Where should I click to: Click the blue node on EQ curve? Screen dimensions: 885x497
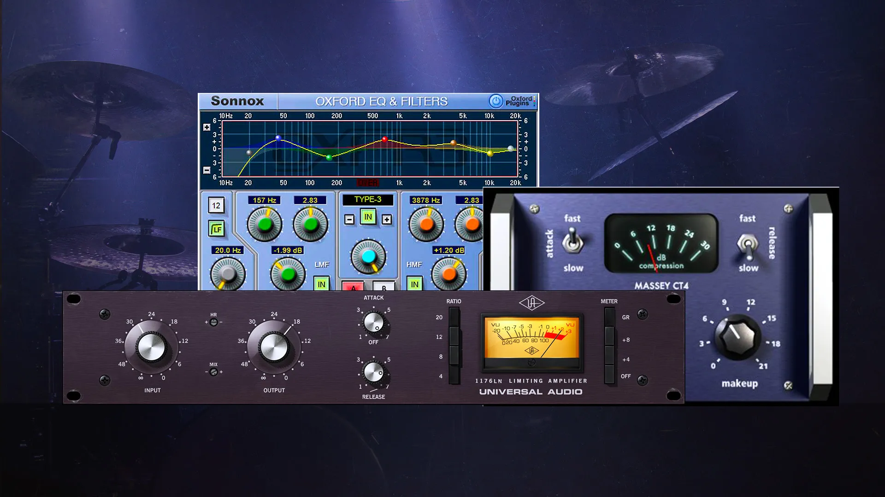[x=278, y=138]
